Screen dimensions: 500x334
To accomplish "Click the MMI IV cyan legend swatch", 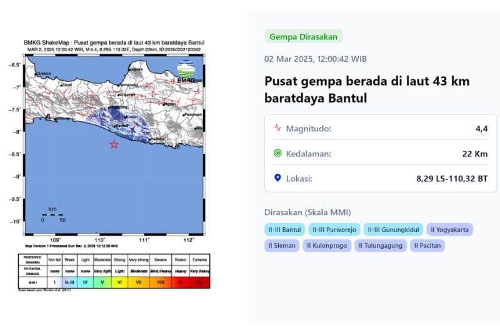I will click(x=85, y=282).
